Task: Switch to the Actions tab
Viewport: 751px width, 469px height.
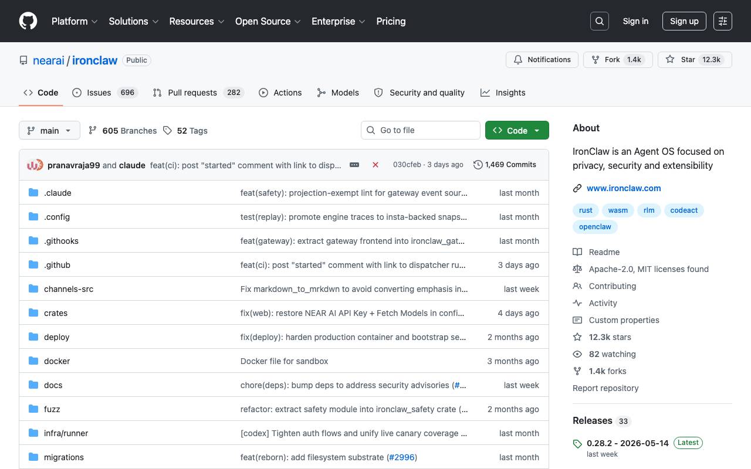Action: 280,93
